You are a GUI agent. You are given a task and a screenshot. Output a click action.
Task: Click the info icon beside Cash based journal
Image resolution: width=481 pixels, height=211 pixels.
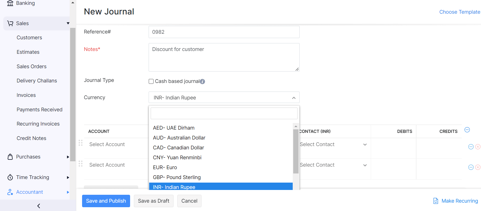202,81
